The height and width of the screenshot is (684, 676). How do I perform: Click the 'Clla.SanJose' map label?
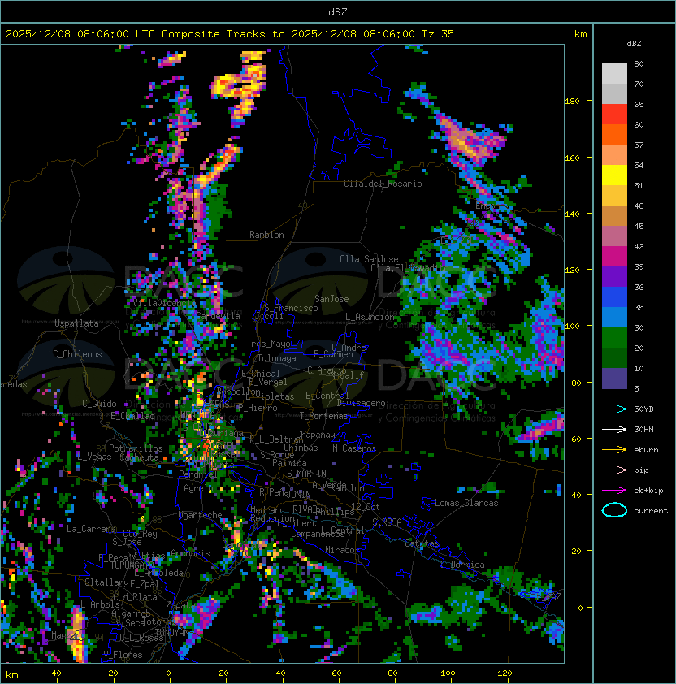[x=369, y=259]
